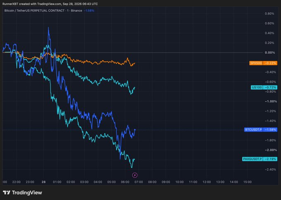Click the TradingView logo
The width and height of the screenshot is (281, 200).
(22, 193)
